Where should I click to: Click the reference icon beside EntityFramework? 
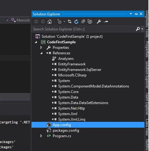coord(54,64)
